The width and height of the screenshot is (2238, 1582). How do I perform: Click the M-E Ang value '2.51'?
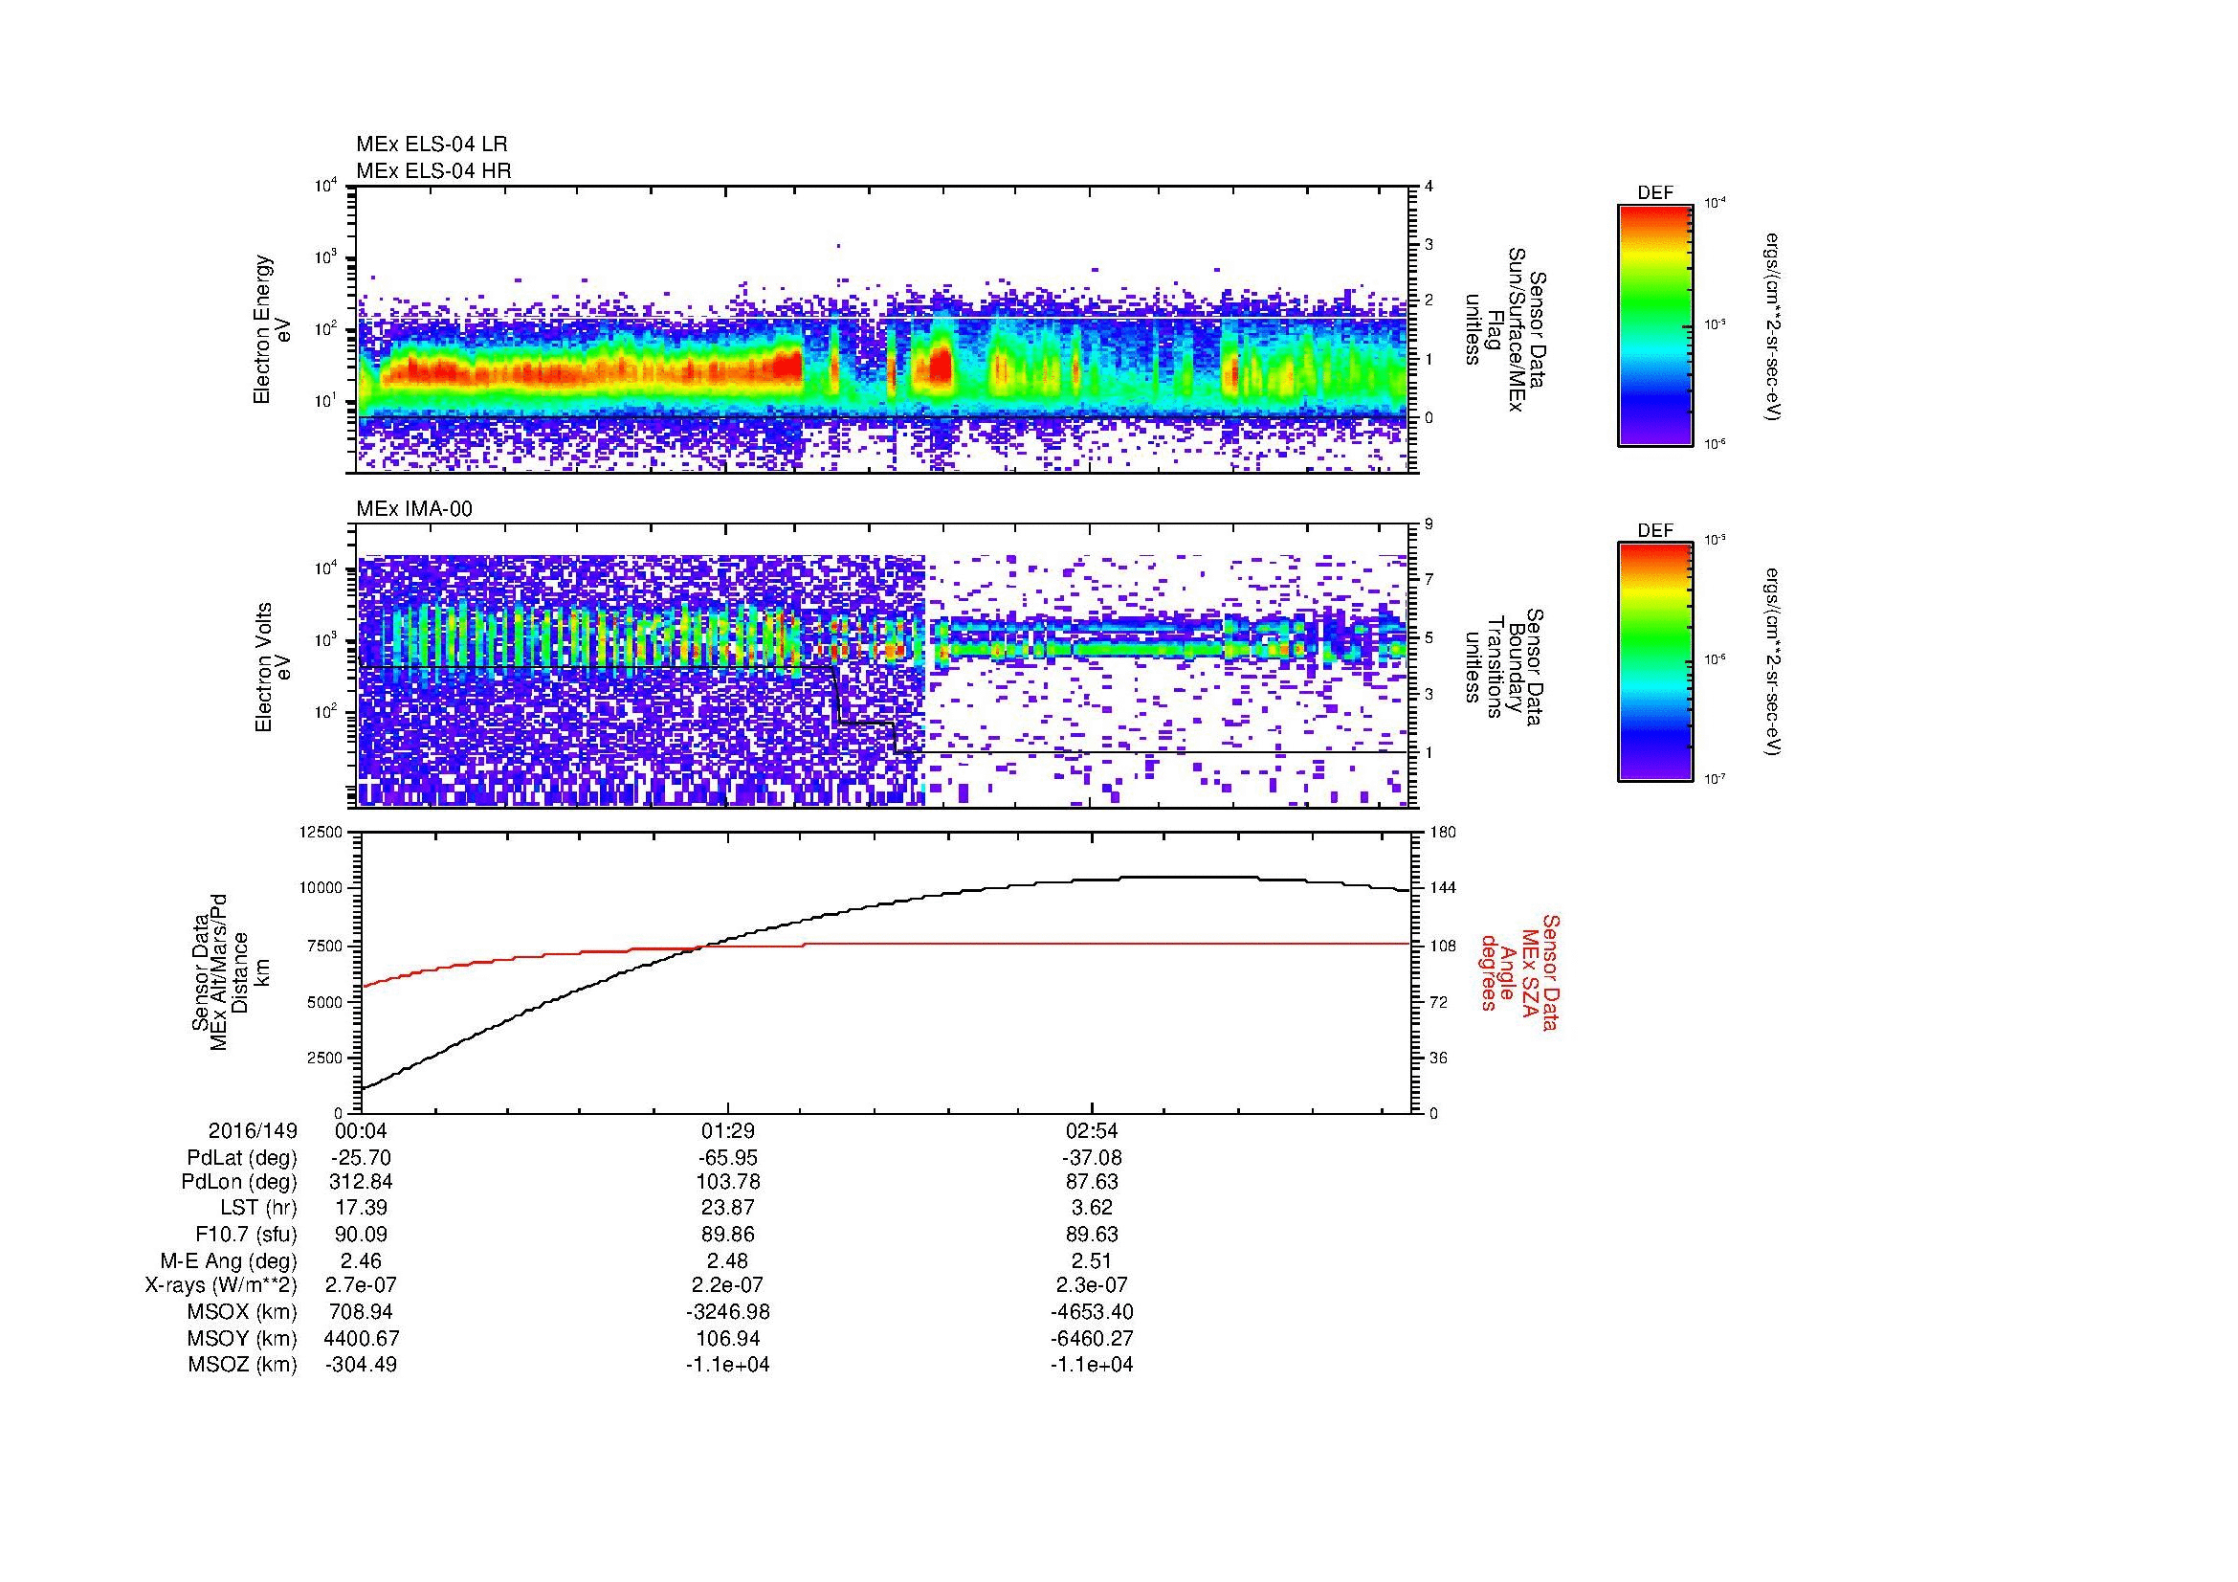(x=1092, y=1260)
